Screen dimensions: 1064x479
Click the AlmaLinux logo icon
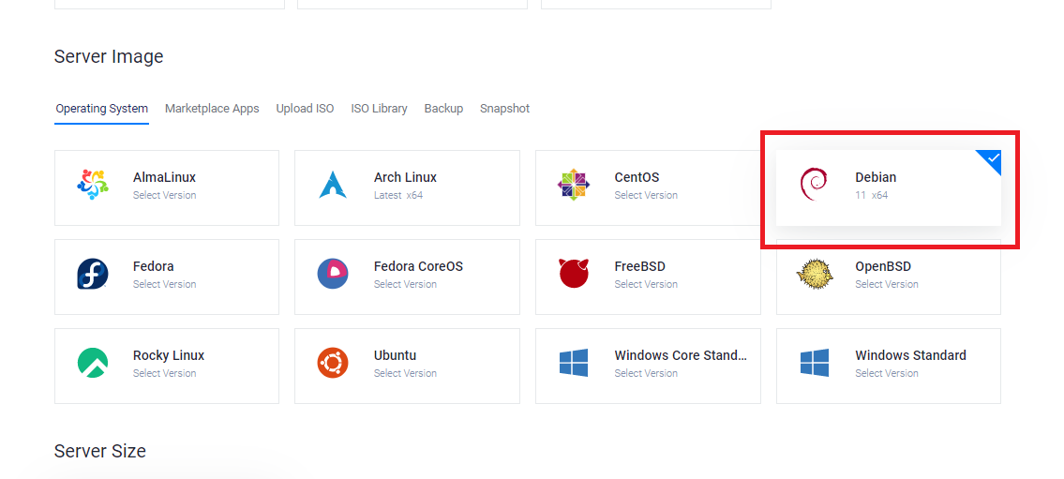point(93,185)
